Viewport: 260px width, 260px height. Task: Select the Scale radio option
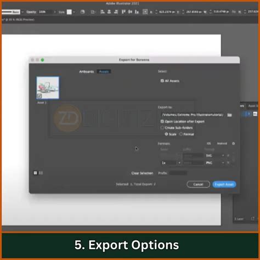[x=166, y=134]
